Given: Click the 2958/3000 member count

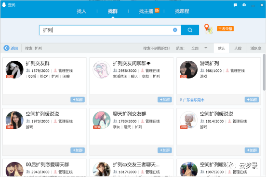Looking at the screenshot, I should (127, 71).
